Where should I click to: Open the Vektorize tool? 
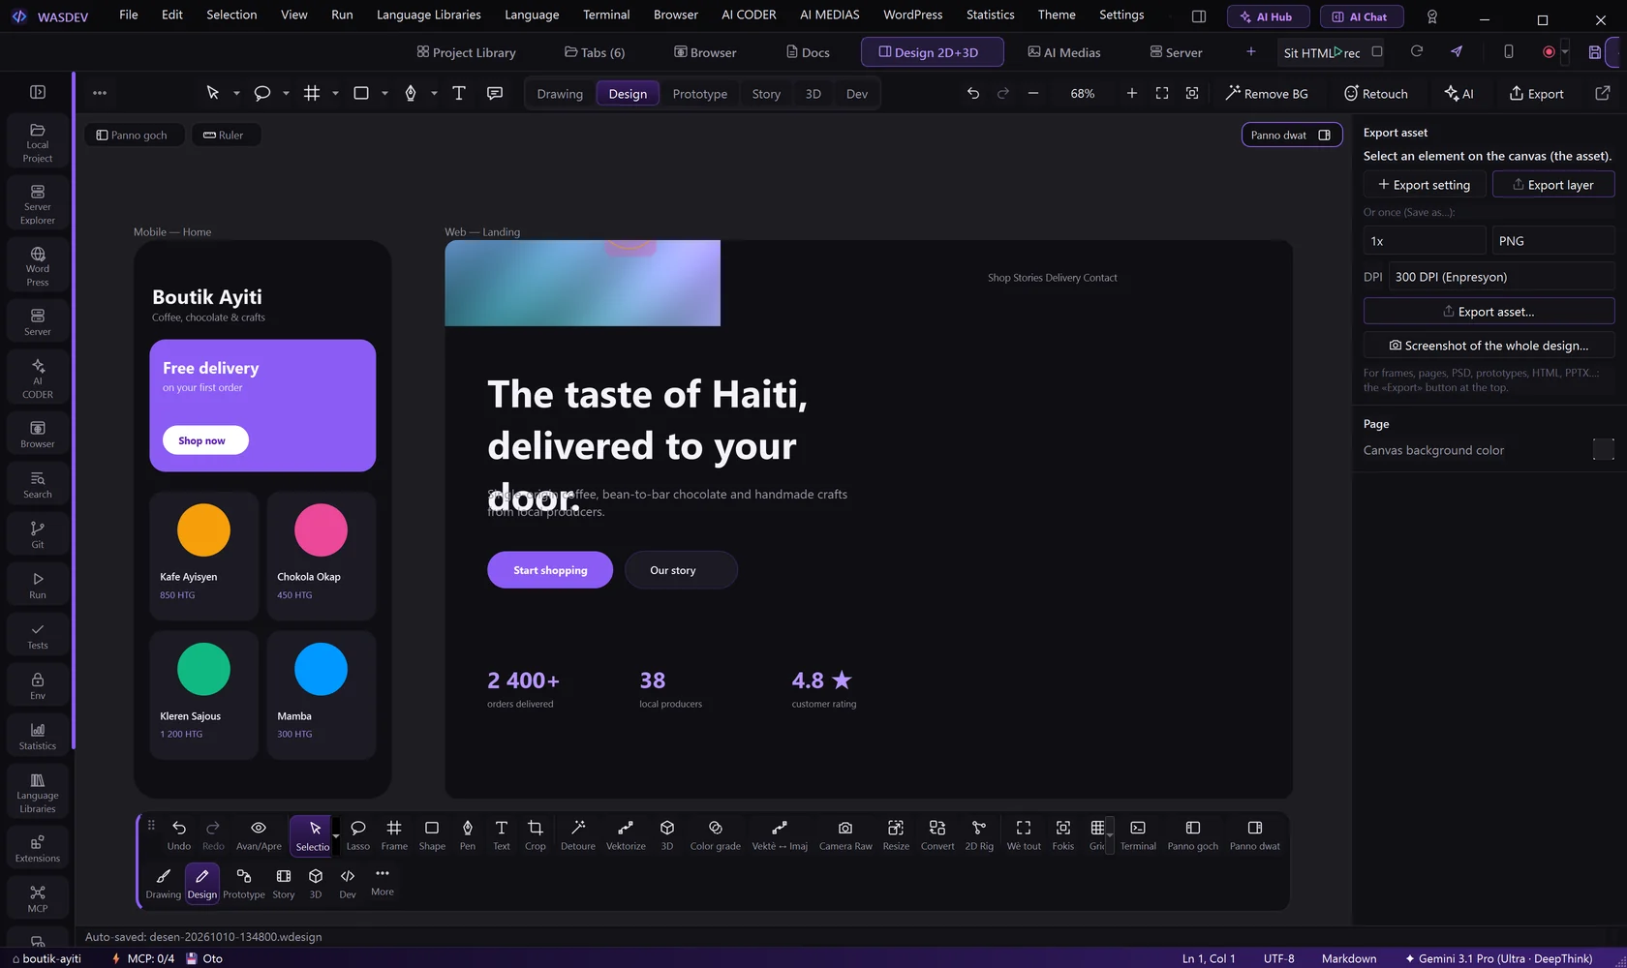tap(626, 834)
